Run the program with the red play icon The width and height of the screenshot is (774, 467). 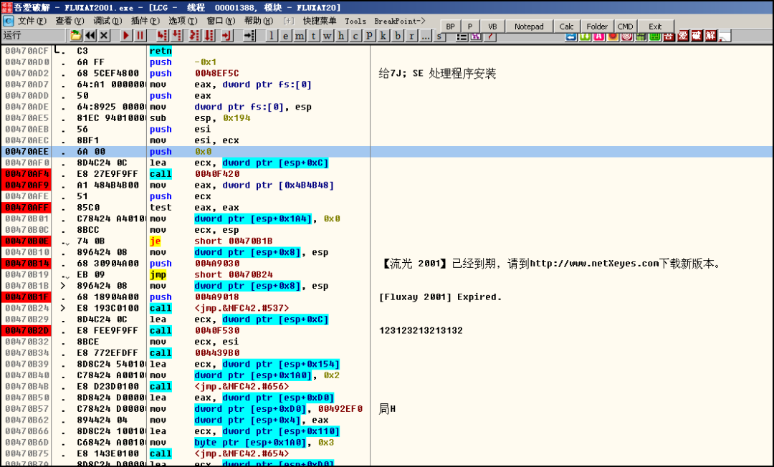coord(126,36)
